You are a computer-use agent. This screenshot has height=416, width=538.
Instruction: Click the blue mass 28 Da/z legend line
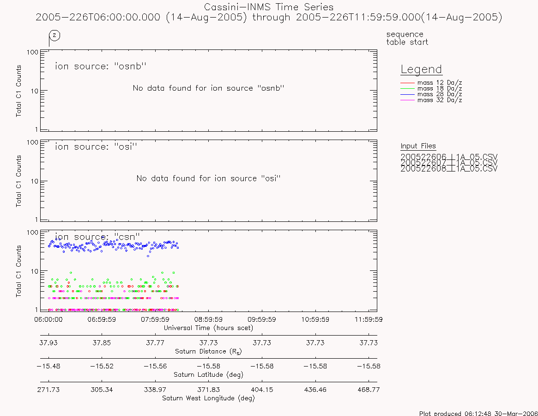tap(408, 94)
